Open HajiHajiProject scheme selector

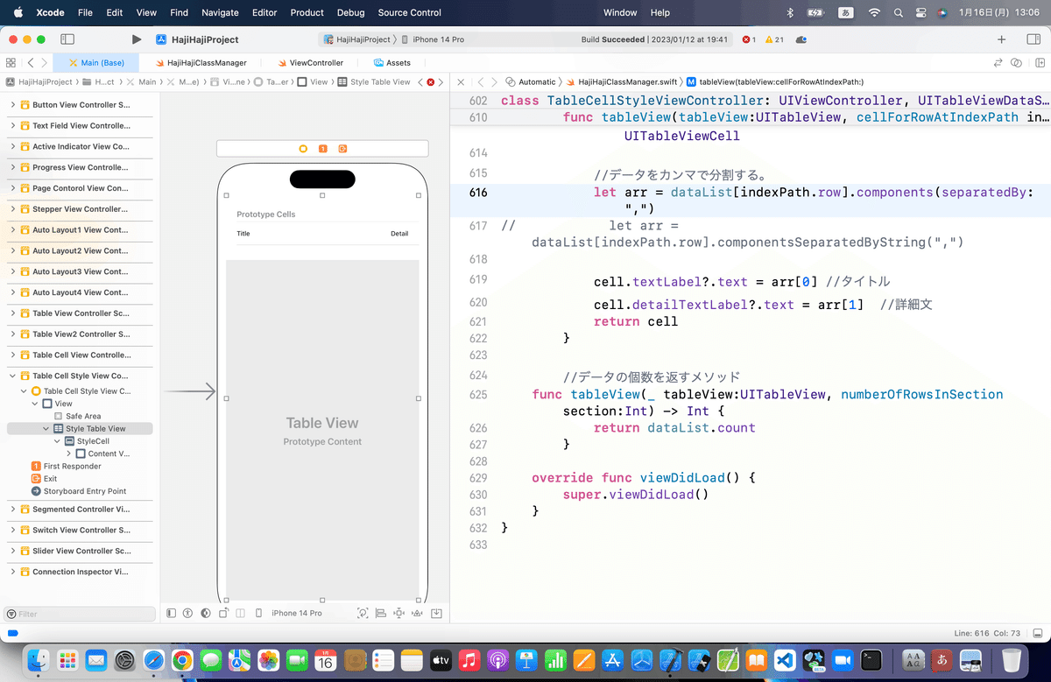pyautogui.click(x=357, y=39)
